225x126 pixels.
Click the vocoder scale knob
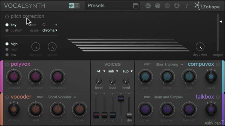[x=79, y=109]
